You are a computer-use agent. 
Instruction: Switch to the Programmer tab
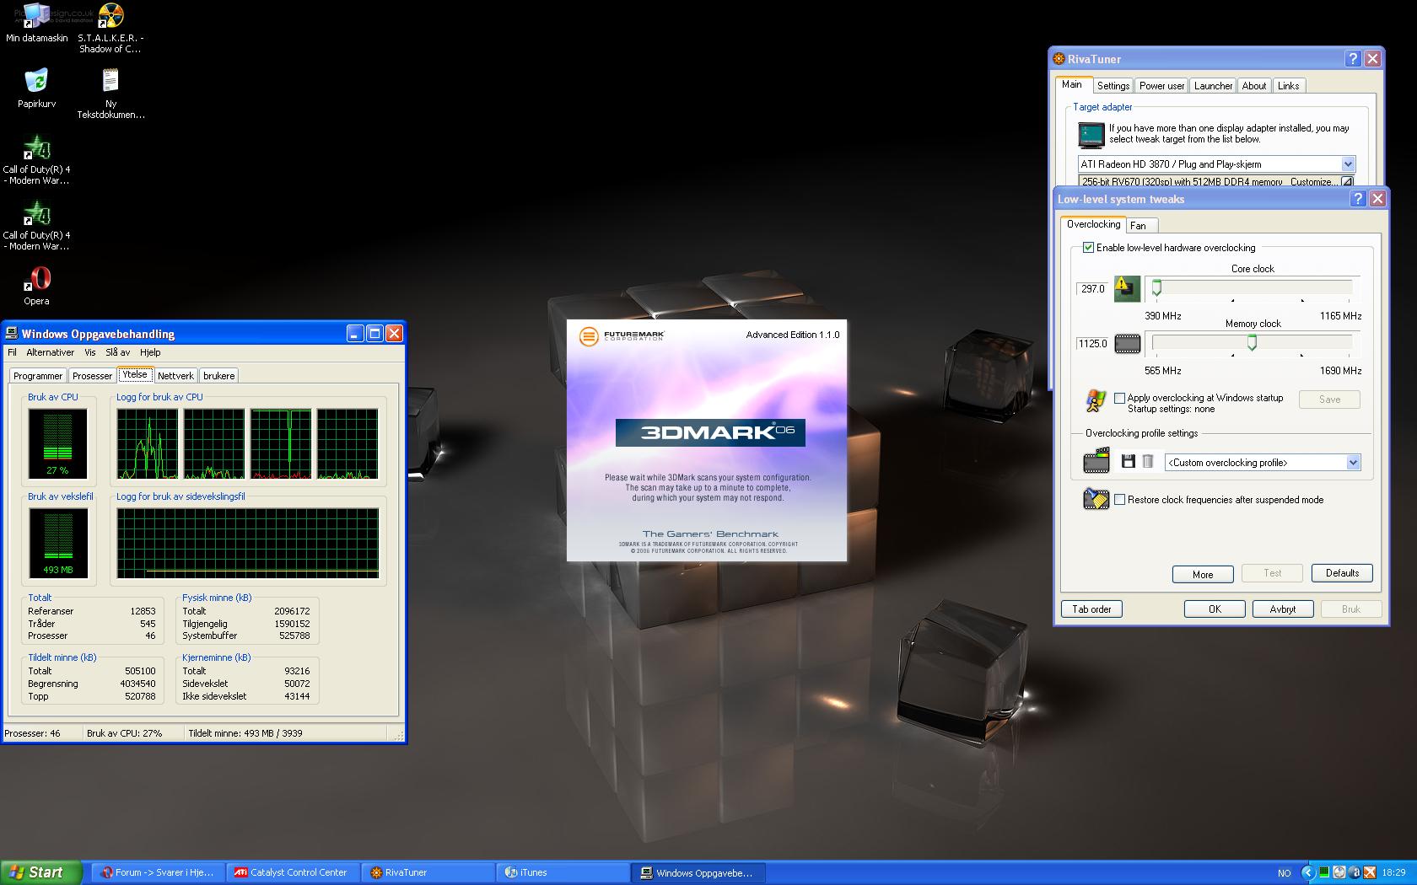[38, 376]
